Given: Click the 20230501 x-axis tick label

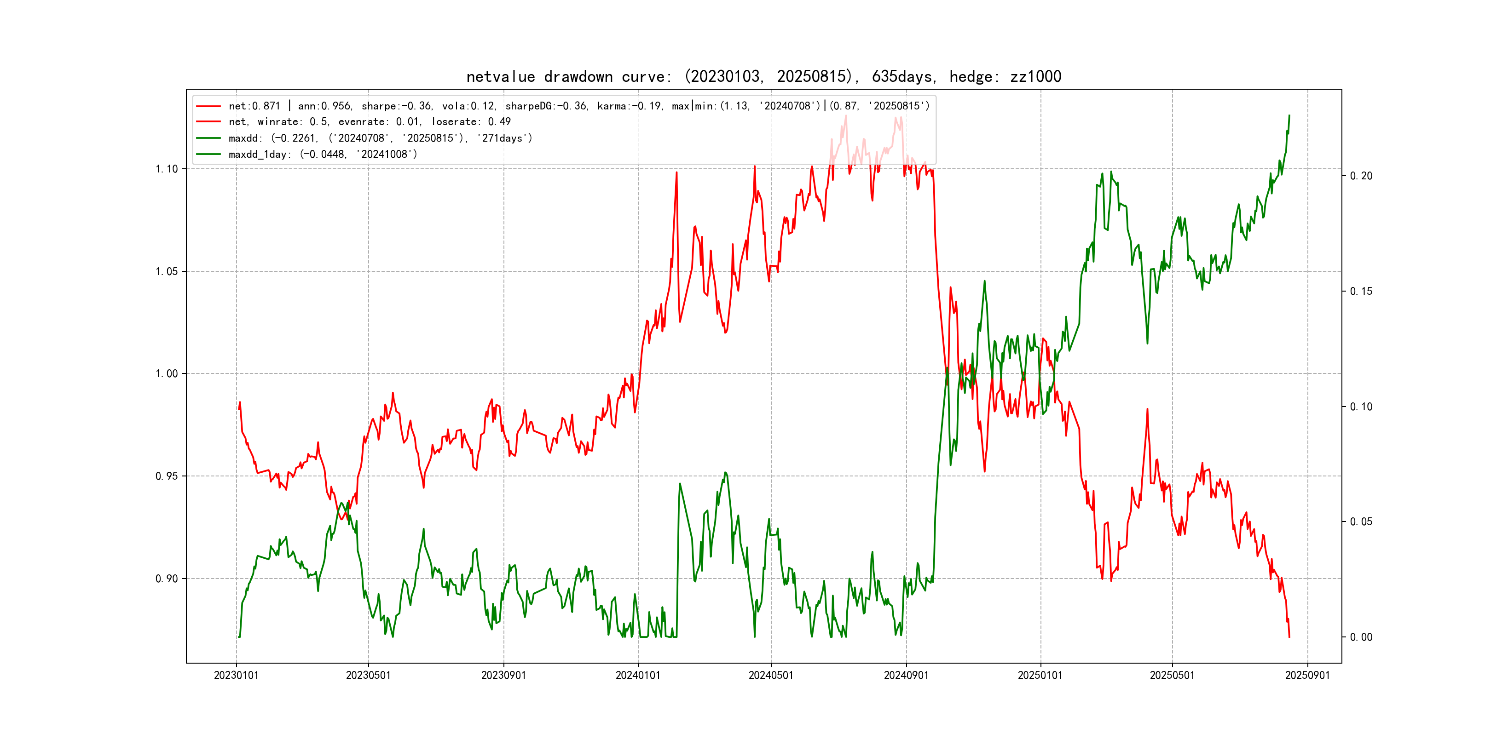Looking at the screenshot, I should tap(368, 676).
